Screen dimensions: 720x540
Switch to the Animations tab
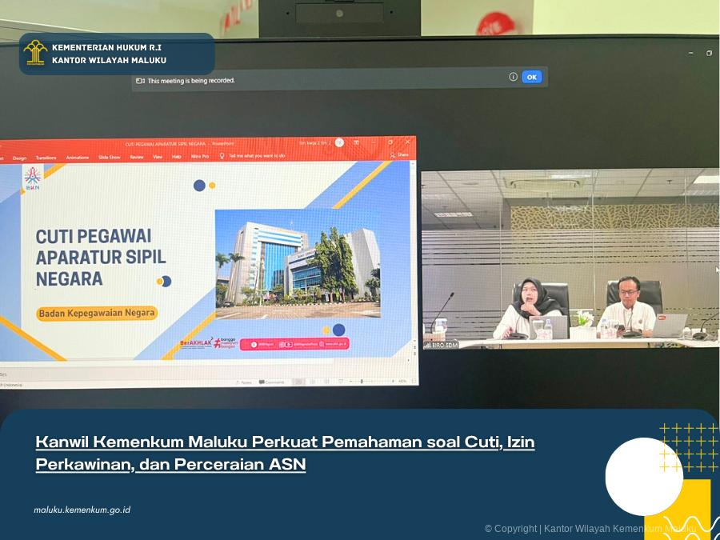pos(78,158)
